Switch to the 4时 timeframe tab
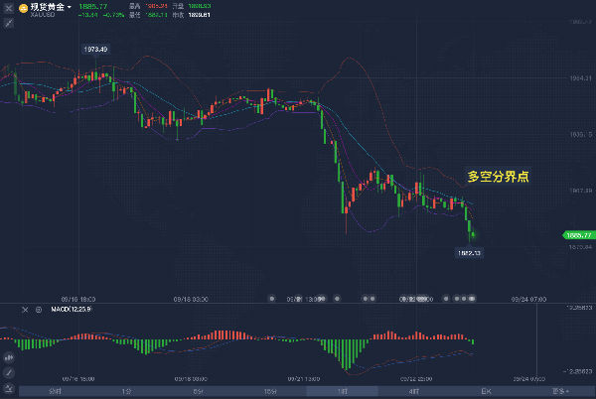This screenshot has height=399, width=596. point(413,391)
